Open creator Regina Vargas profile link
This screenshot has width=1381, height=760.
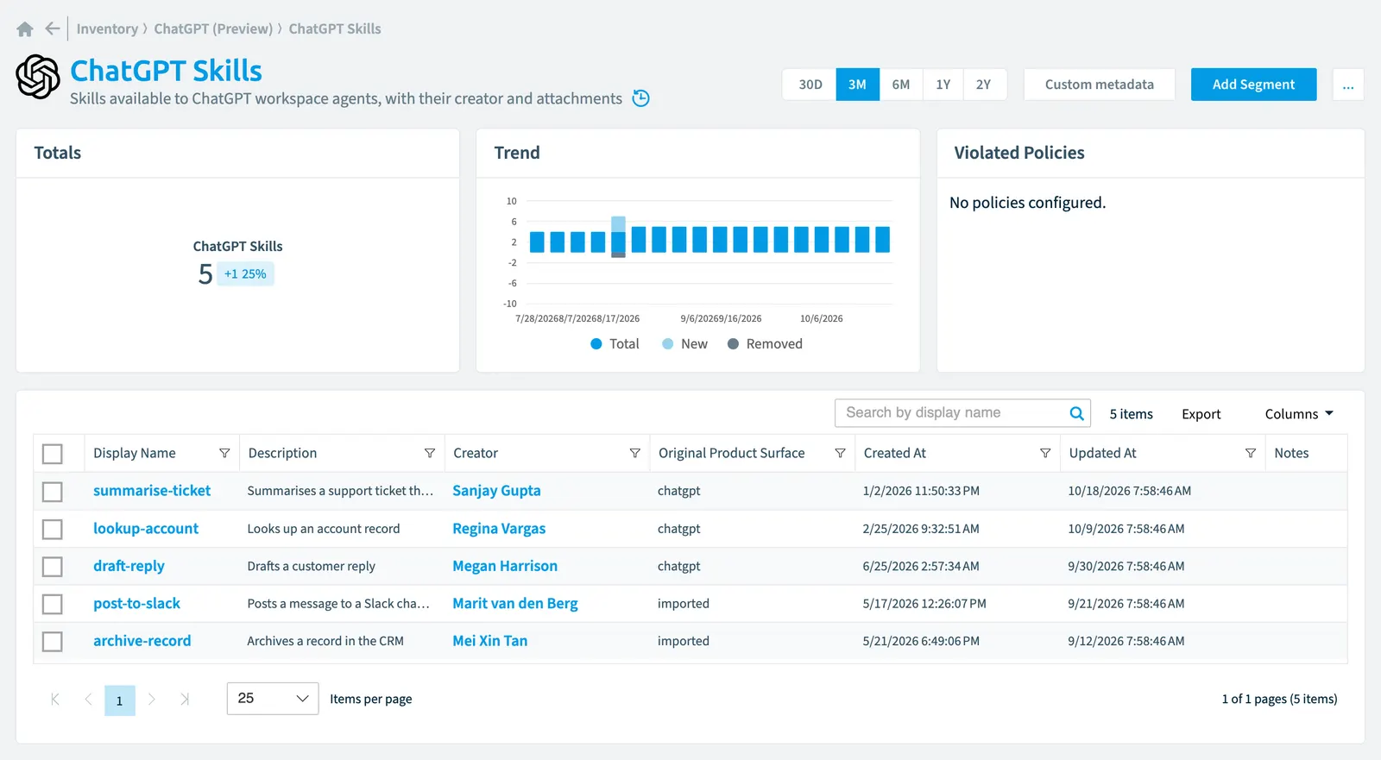(499, 529)
